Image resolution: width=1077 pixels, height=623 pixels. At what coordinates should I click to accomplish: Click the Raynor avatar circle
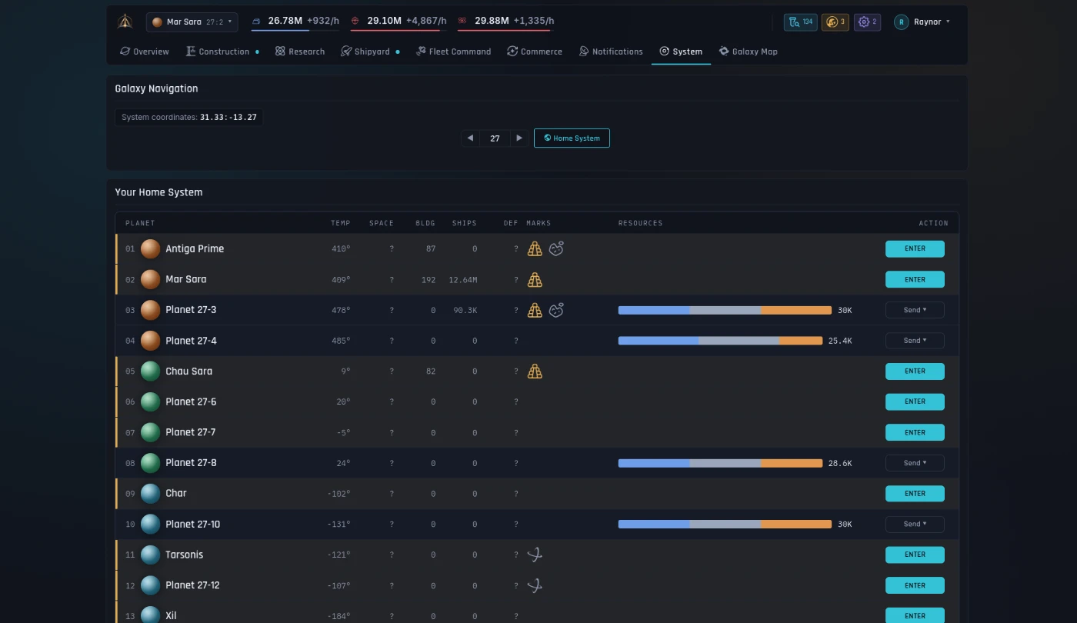pyautogui.click(x=902, y=22)
